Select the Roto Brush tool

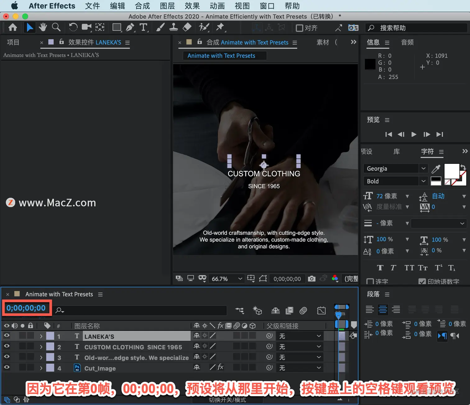point(204,28)
